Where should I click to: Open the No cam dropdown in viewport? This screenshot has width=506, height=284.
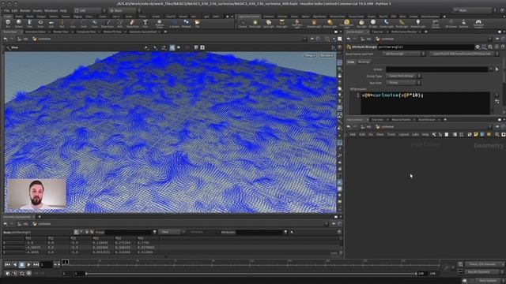tap(327, 55)
